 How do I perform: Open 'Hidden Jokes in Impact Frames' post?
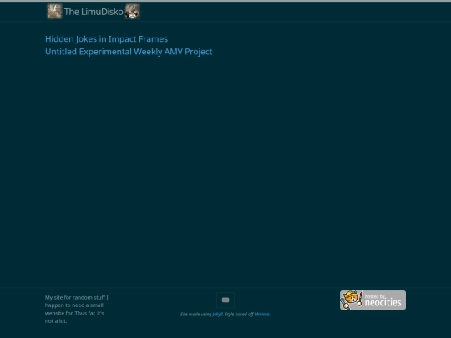106,39
